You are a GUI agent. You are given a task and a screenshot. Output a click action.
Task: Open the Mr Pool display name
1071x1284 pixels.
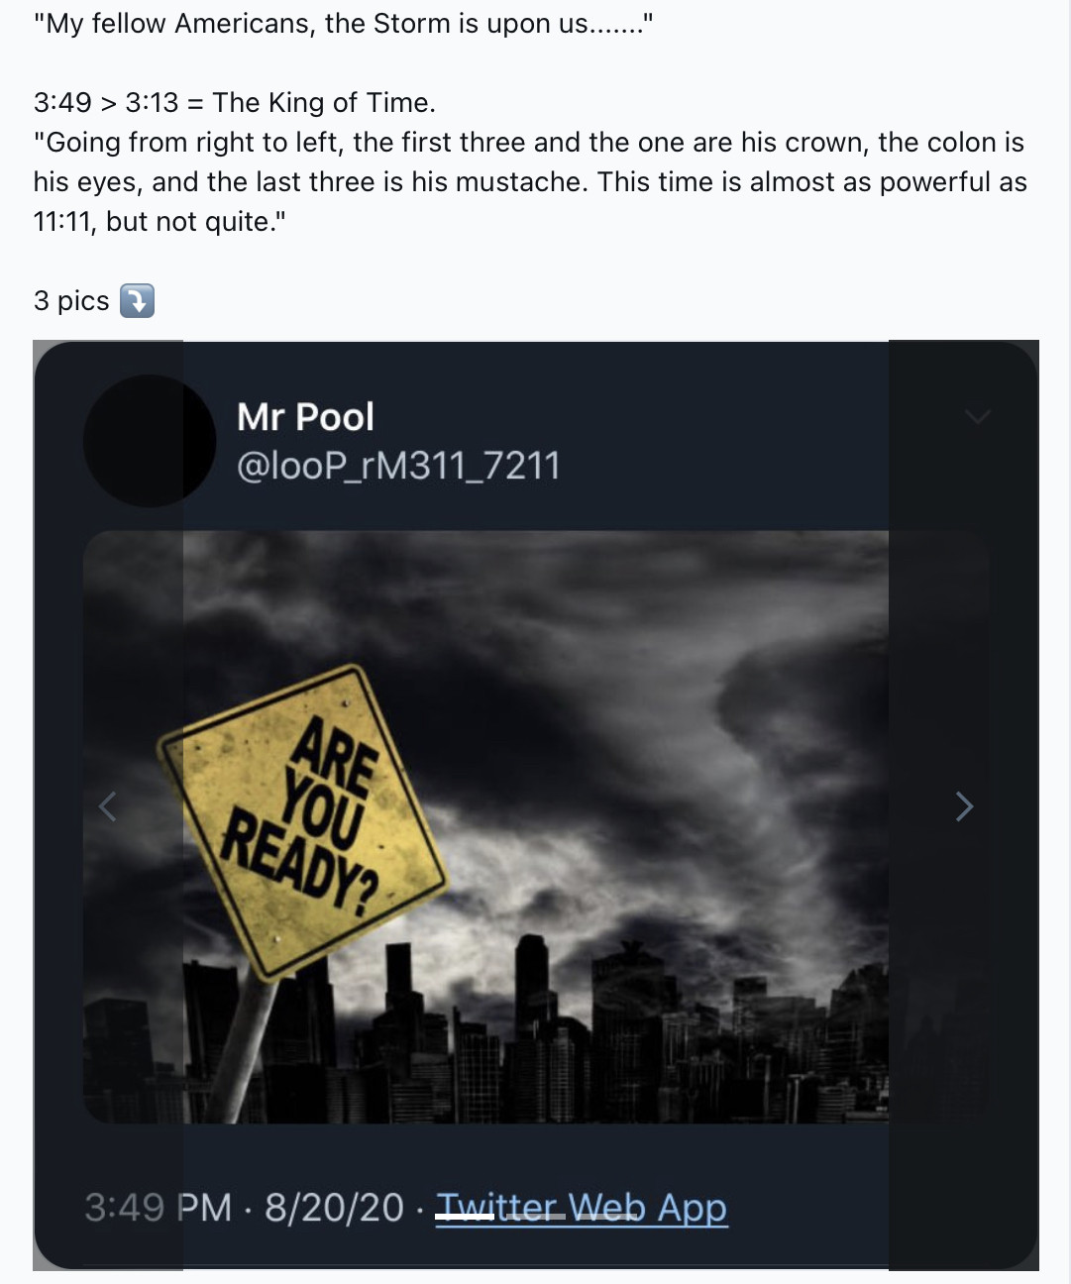(x=305, y=417)
